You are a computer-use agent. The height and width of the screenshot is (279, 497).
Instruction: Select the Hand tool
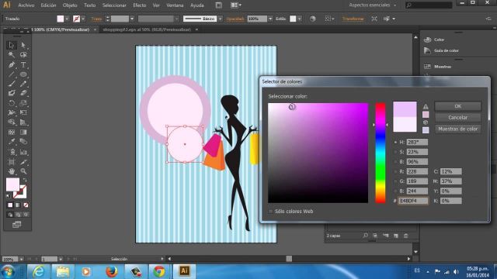click(12, 171)
